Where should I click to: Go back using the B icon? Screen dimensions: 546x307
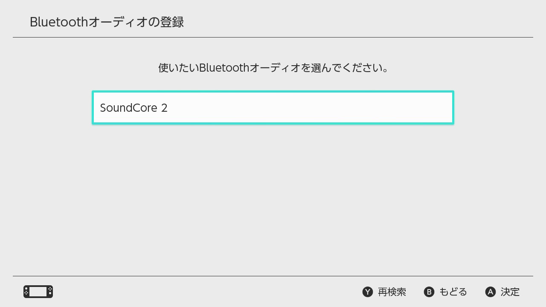point(429,292)
